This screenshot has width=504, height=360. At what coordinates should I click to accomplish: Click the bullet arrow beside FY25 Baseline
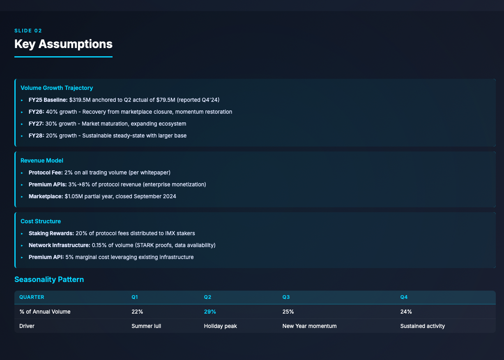point(22,100)
